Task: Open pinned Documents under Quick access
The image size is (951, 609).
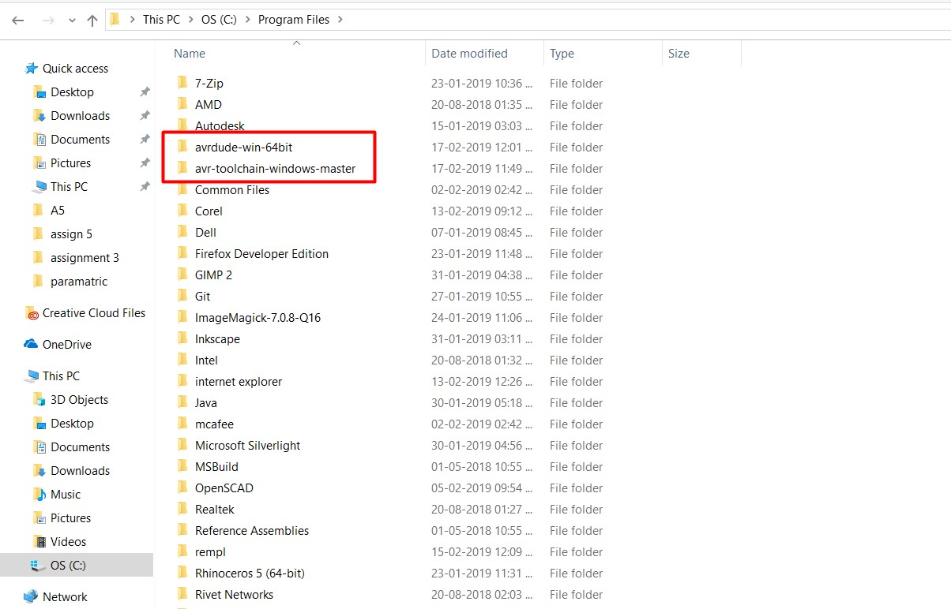Action: tap(80, 140)
